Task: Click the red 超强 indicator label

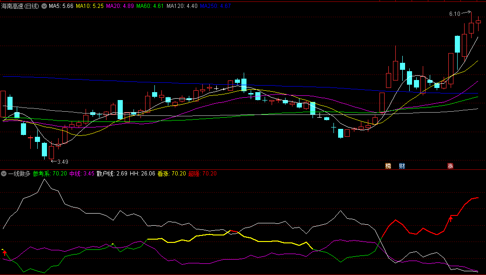Action: 202,174
